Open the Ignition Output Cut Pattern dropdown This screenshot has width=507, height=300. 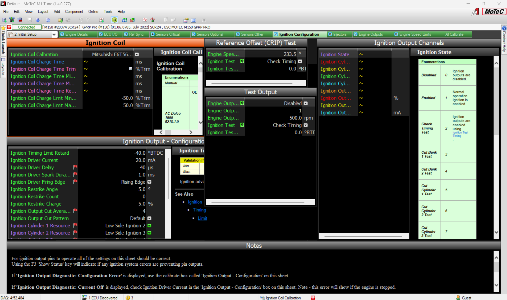pyautogui.click(x=149, y=218)
